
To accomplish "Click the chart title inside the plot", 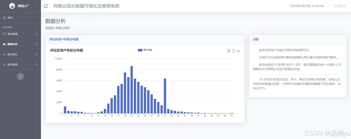I will point(66,50).
